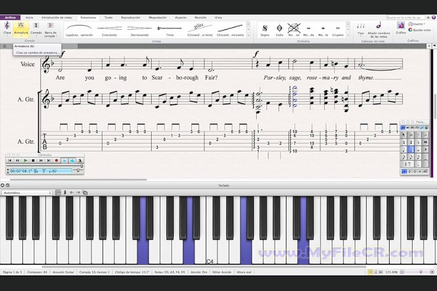Image resolution: width=437 pixels, height=291 pixels.
Task: Click the new tab plus button
Action: [429, 46]
